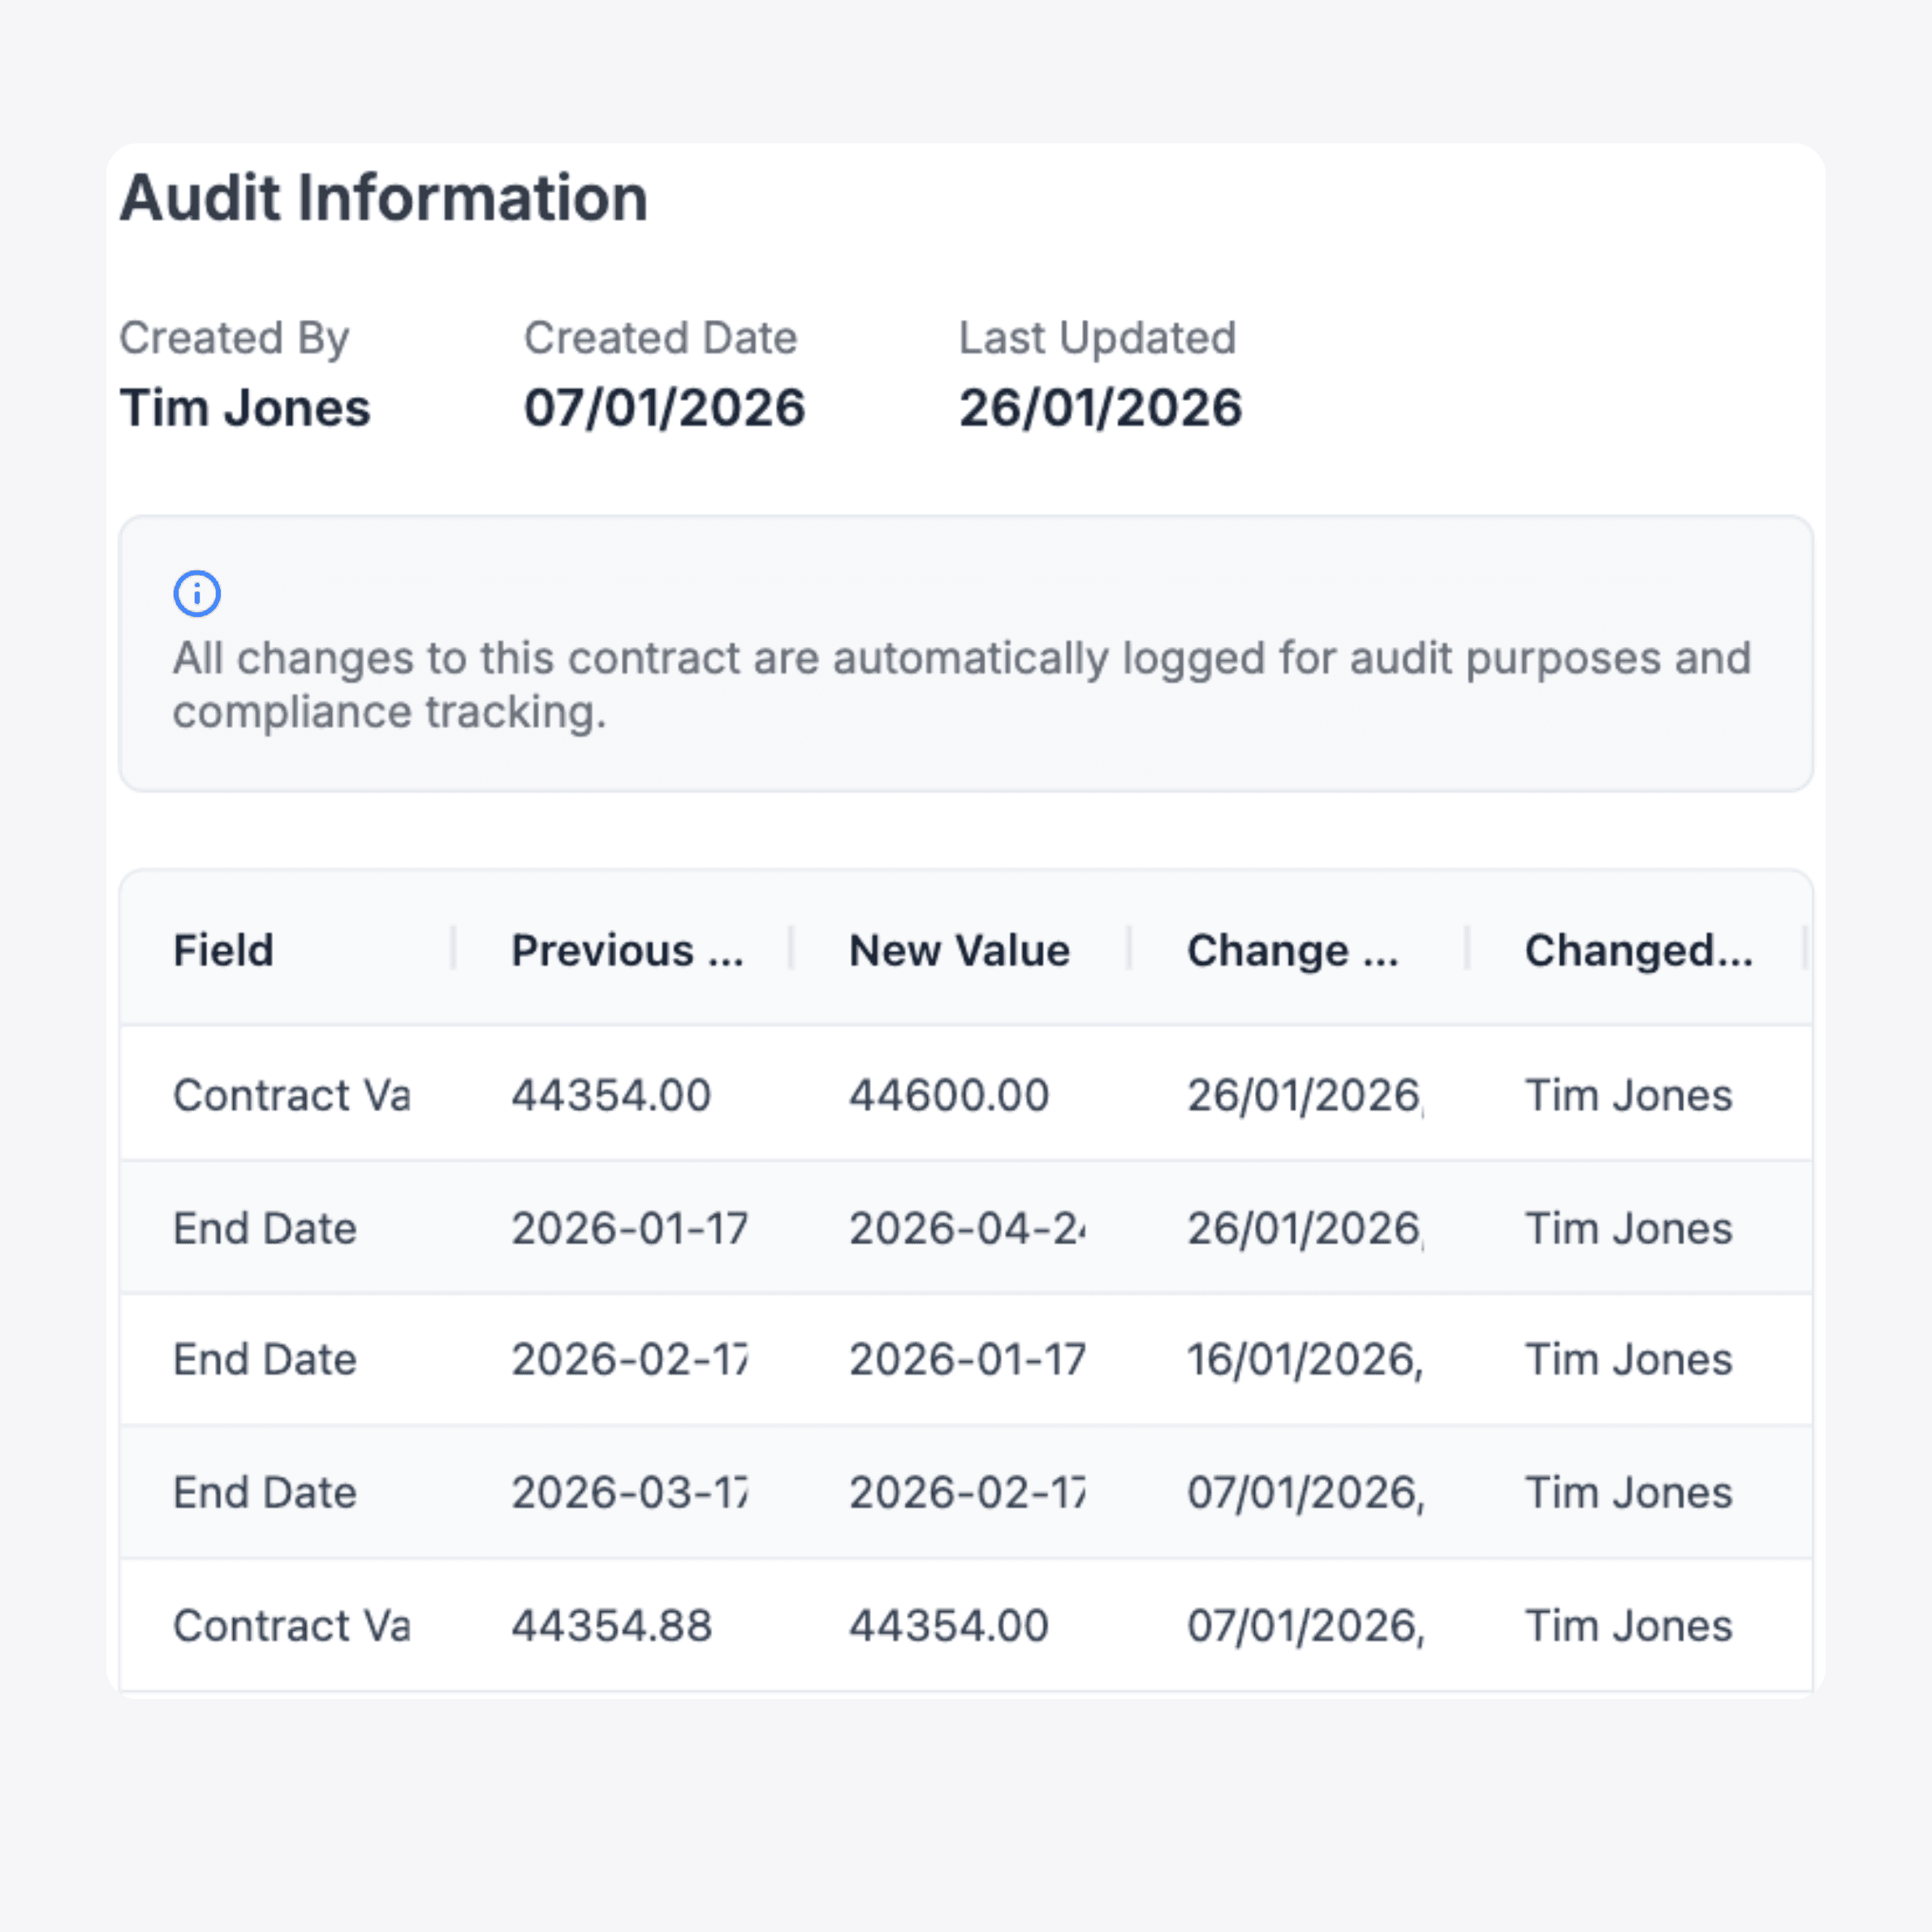Click Tim Jones in the first table row

click(1628, 1095)
